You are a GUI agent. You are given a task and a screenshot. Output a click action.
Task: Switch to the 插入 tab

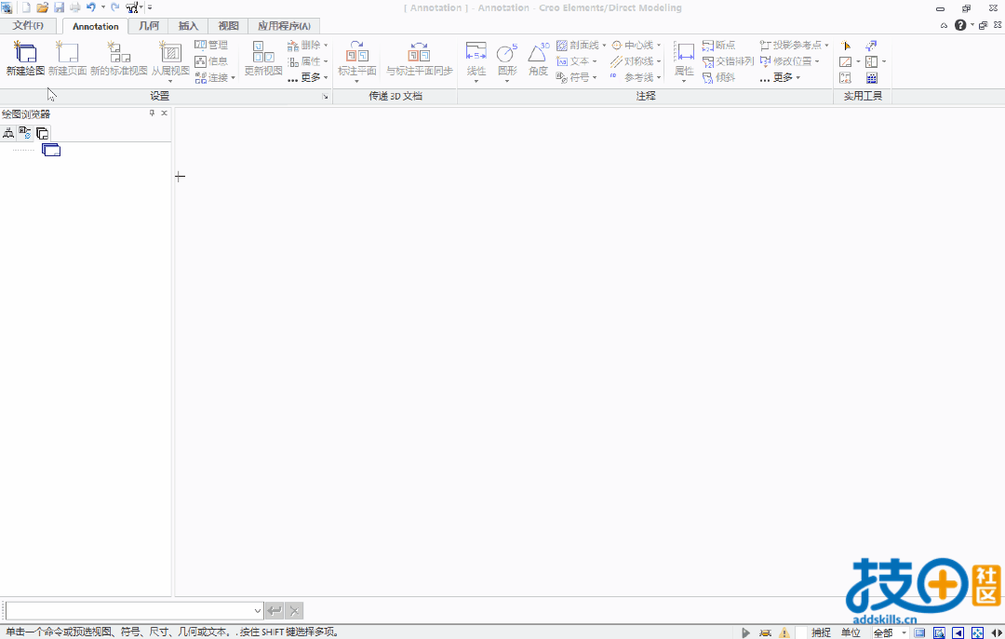pos(188,26)
